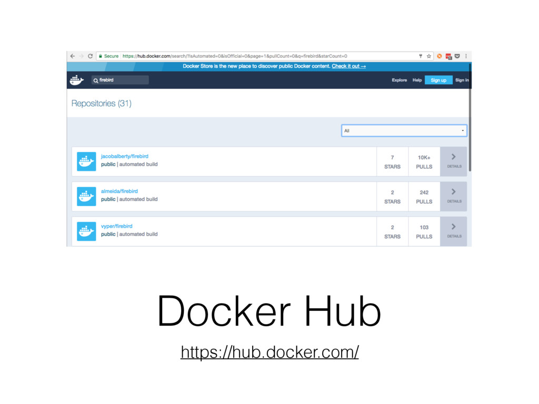539x404 pixels.
Task: Reload the page with the refresh icon
Action: (x=91, y=56)
